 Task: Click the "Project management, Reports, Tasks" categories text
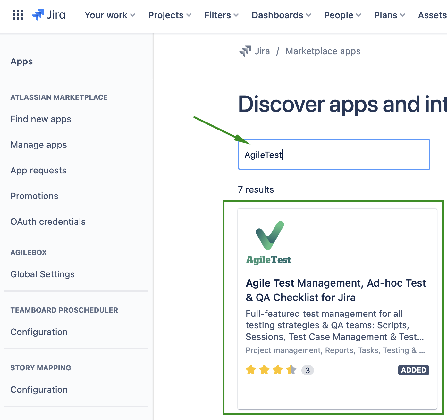[335, 350]
